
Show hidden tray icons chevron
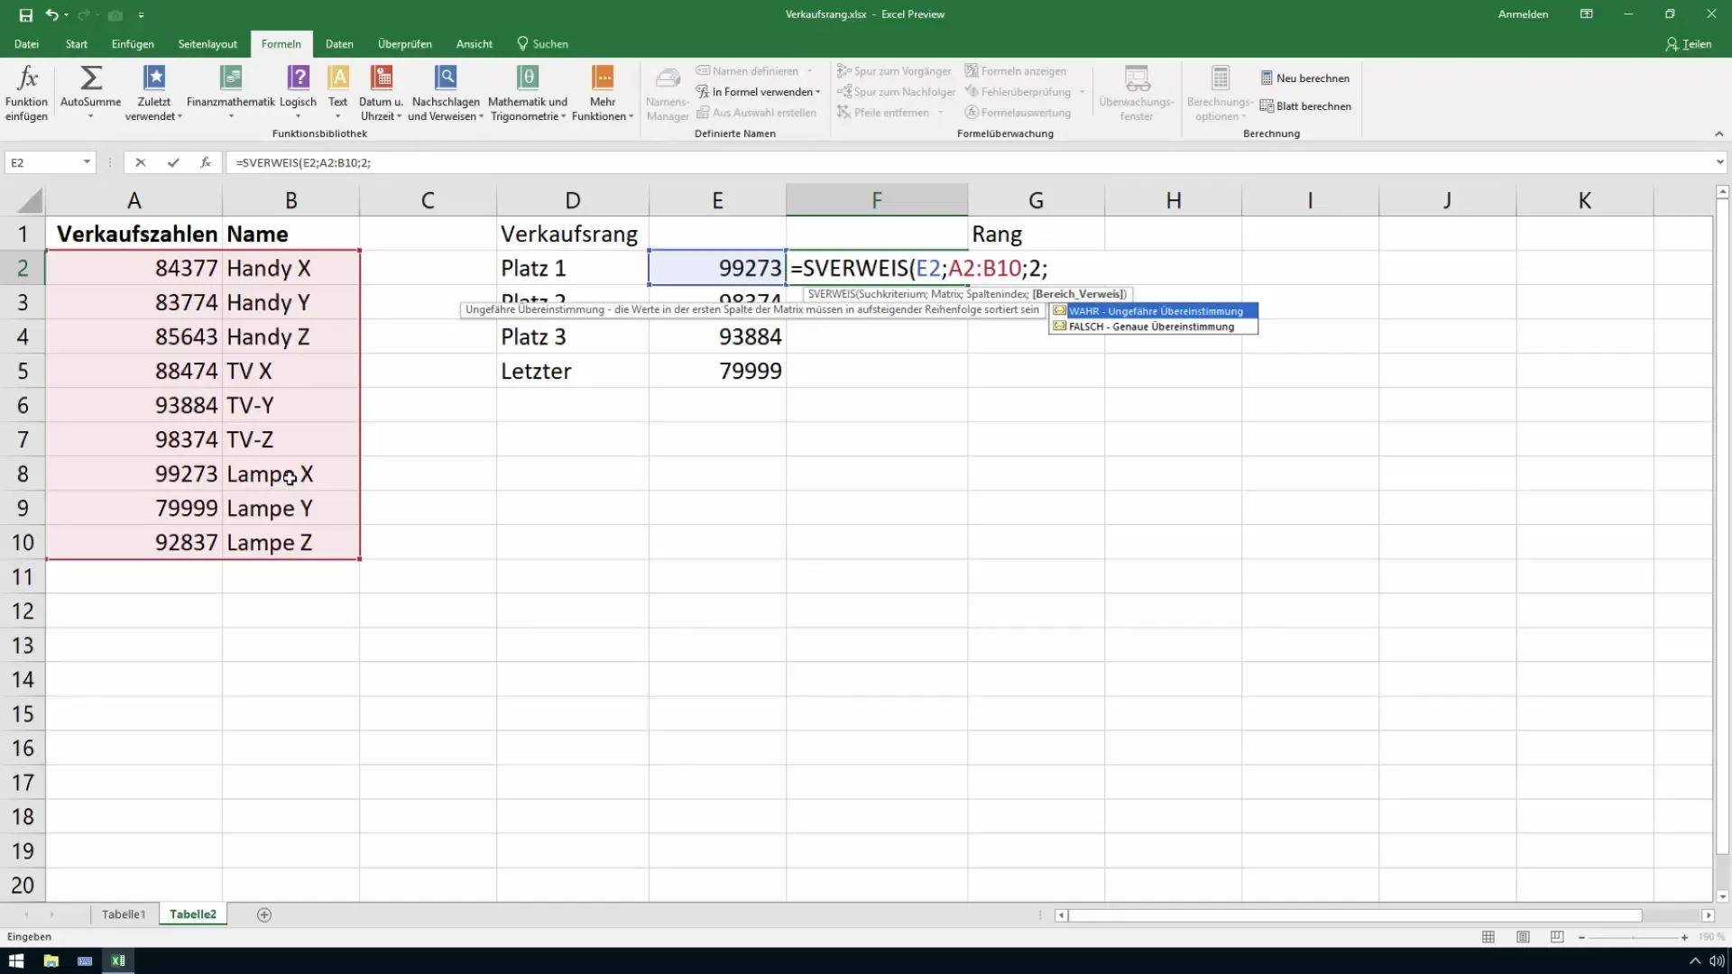[x=1694, y=960]
